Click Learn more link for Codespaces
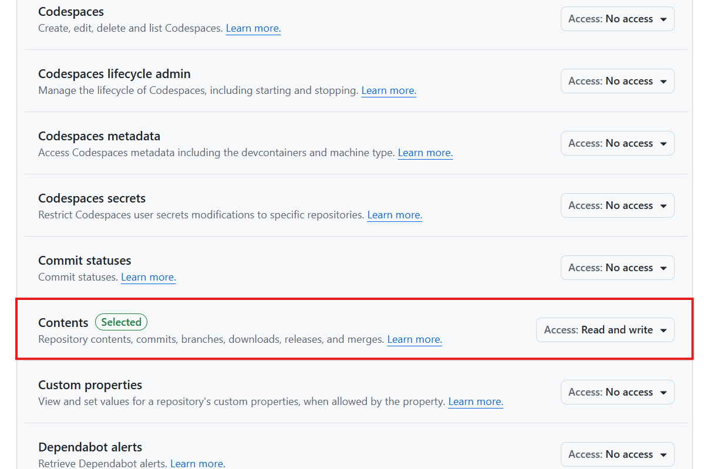Image resolution: width=714 pixels, height=469 pixels. point(253,28)
